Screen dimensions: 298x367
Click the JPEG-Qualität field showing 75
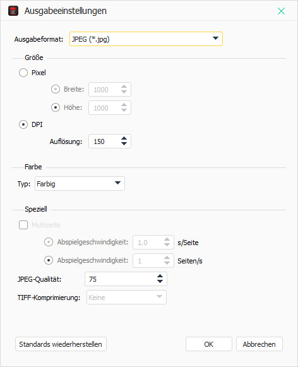pos(126,279)
